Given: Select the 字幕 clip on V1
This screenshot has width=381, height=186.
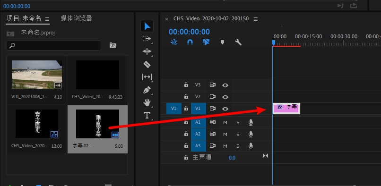Looking at the screenshot, I should click(286, 108).
